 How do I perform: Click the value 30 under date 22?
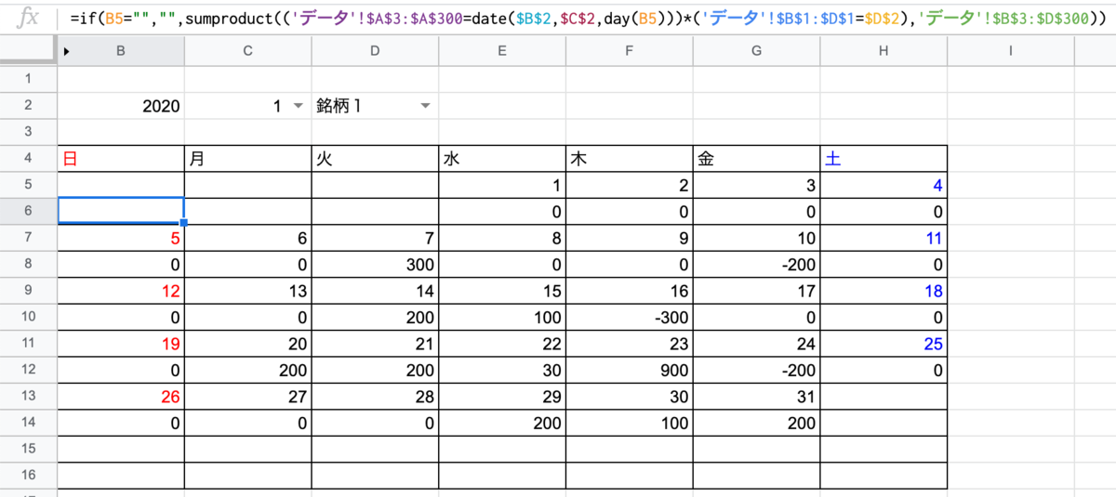coord(502,370)
